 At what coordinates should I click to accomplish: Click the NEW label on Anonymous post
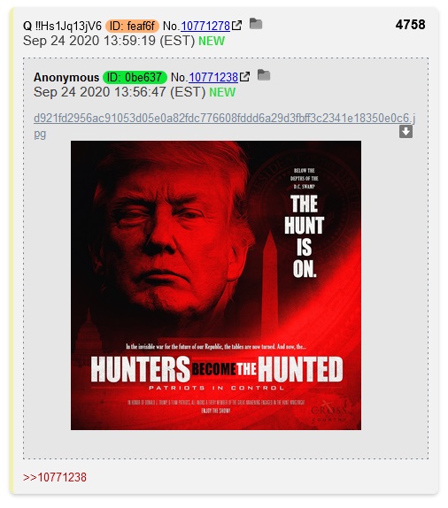pos(222,93)
